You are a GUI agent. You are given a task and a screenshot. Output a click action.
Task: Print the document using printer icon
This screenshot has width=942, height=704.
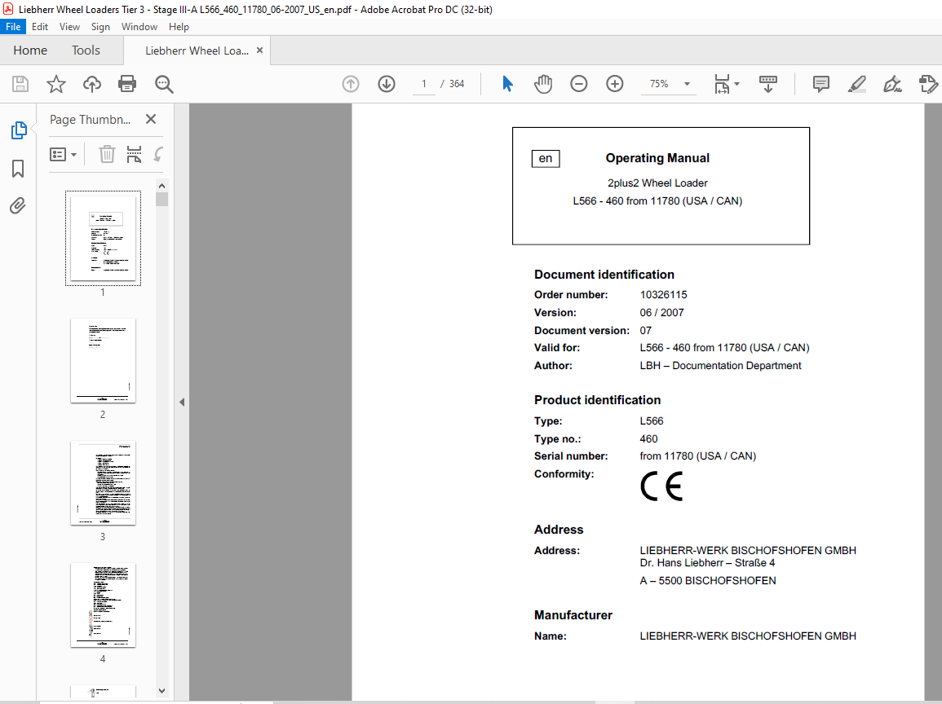[x=127, y=84]
